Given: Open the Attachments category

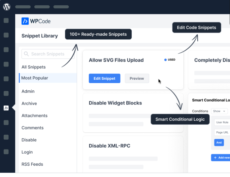Looking at the screenshot, I should point(34,116).
